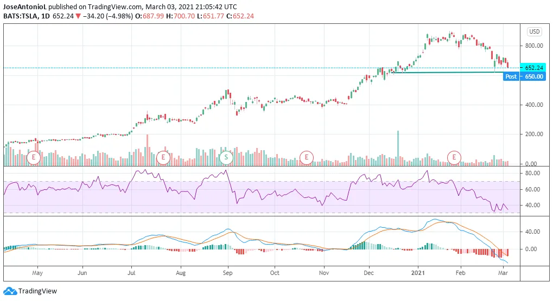Click the earnings E marker near May
This screenshot has width=553, height=301.
[x=34, y=157]
